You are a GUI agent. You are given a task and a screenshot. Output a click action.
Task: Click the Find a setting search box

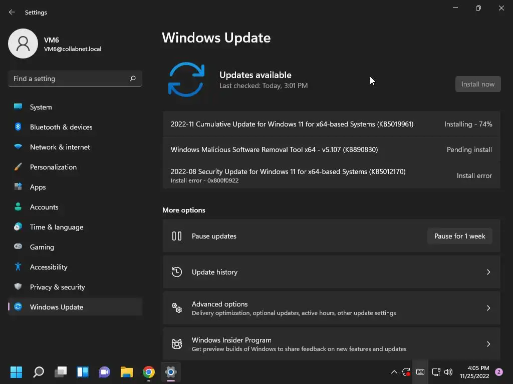[75, 78]
